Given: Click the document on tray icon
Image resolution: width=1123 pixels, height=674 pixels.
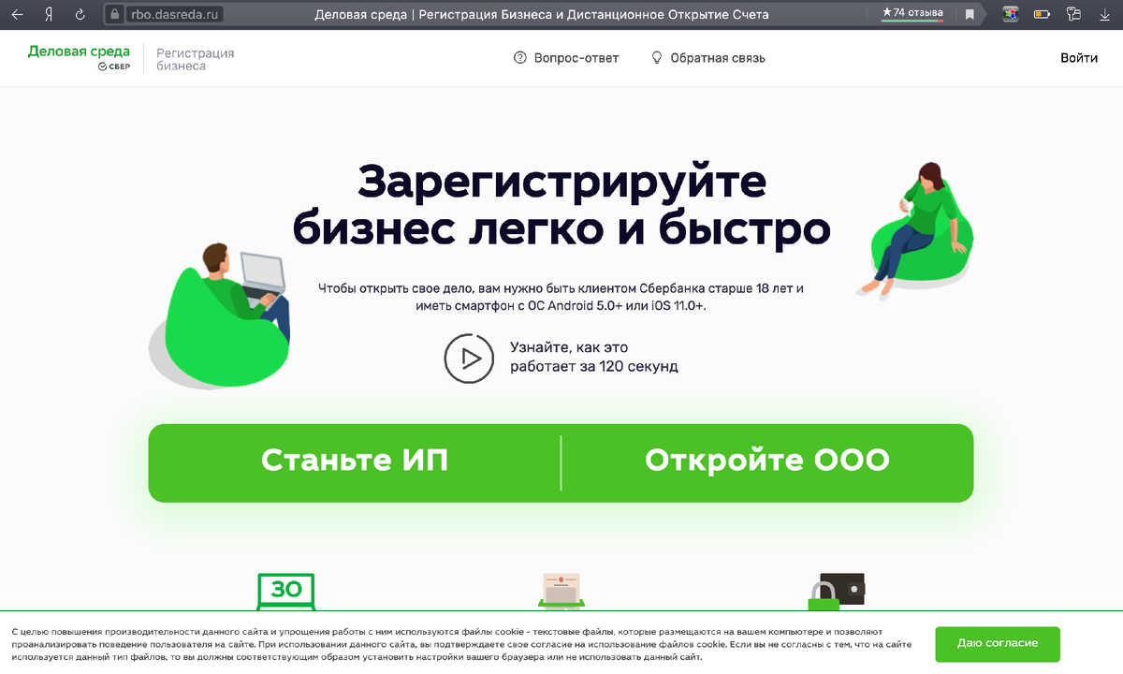Looking at the screenshot, I should tap(561, 591).
